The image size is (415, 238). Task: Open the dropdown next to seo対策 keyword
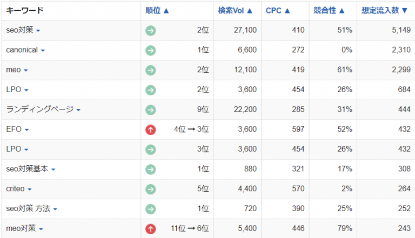38,31
